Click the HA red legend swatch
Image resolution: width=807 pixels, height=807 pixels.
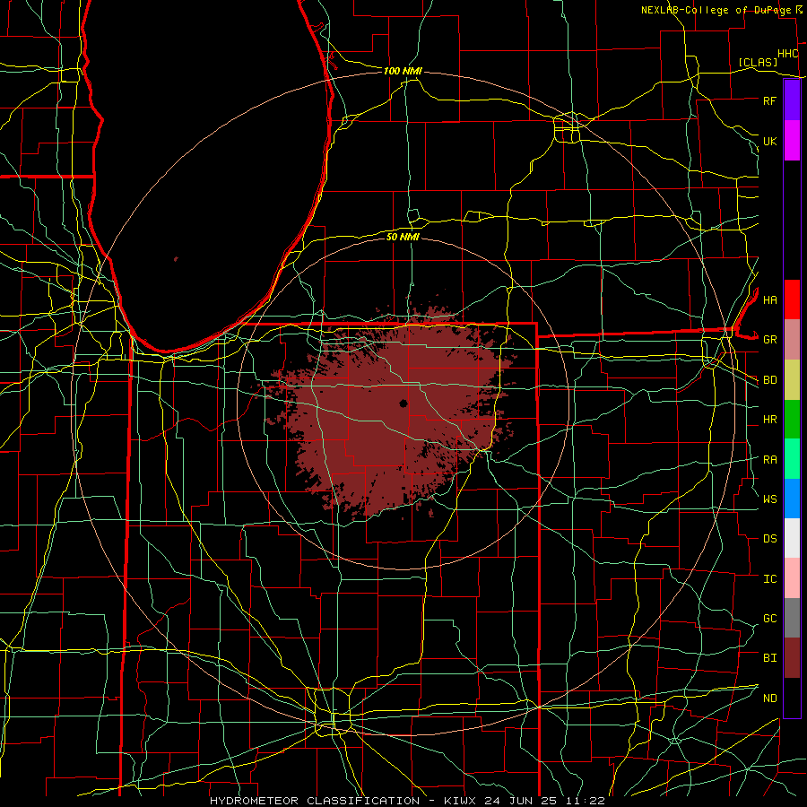pyautogui.click(x=792, y=299)
